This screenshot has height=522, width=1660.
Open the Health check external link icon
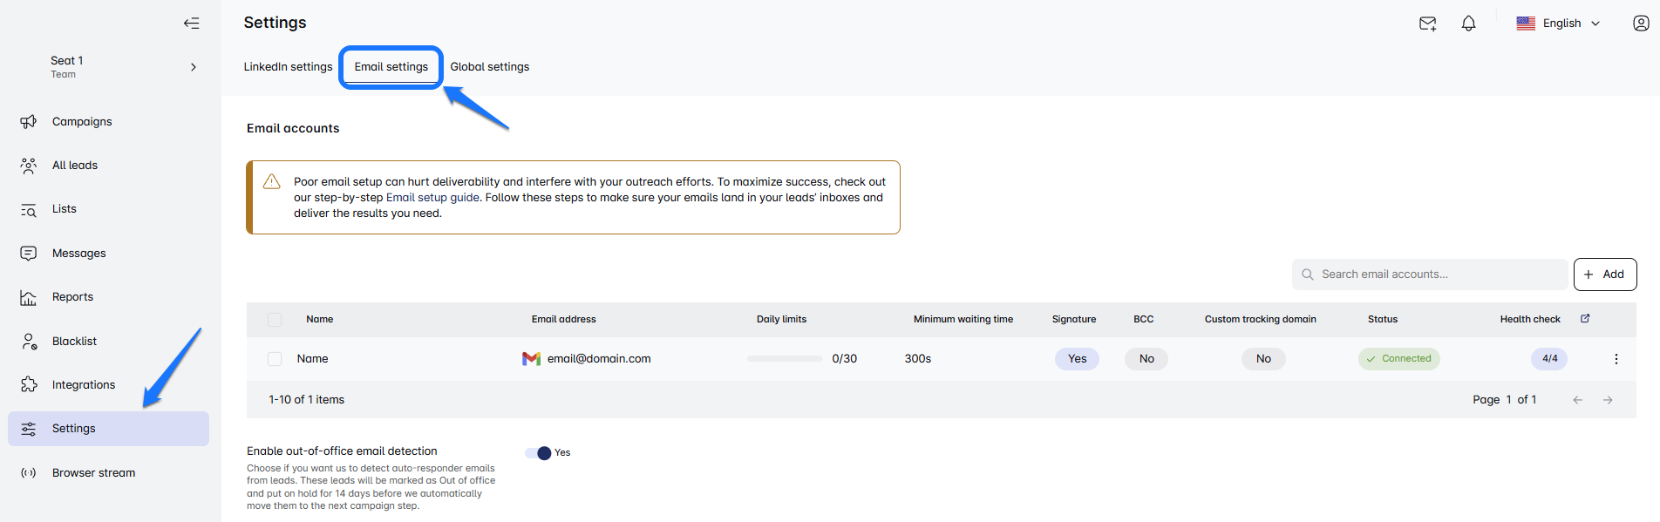pos(1585,319)
